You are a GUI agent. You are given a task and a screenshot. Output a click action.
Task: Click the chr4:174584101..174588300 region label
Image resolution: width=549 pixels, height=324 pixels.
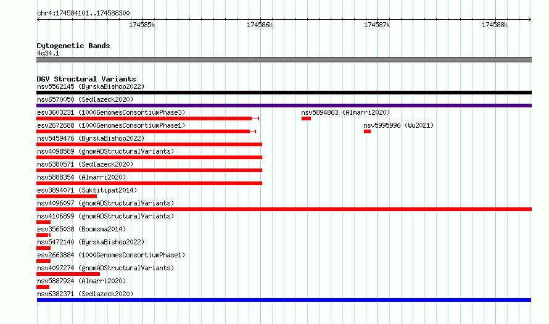click(x=83, y=14)
